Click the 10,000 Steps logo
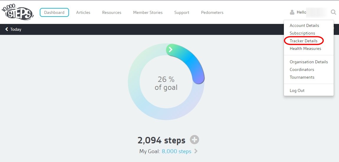339x162 pixels. pos(17,12)
